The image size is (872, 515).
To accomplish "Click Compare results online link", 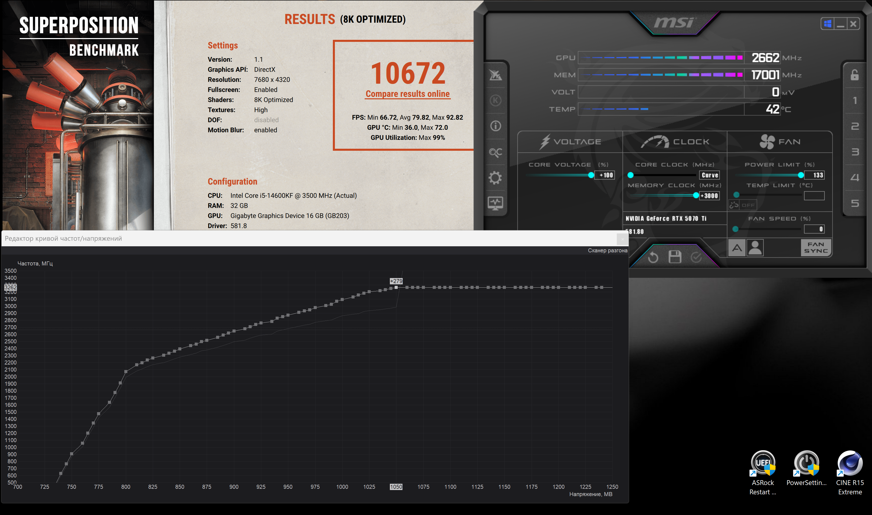I will click(x=408, y=94).
